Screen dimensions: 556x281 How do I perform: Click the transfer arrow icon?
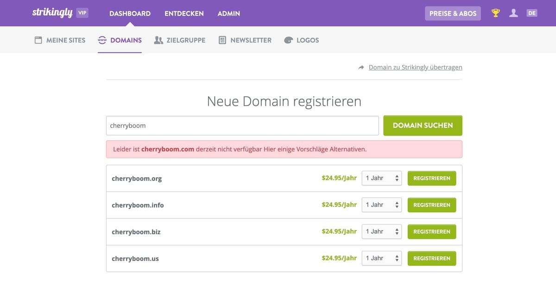coord(360,67)
